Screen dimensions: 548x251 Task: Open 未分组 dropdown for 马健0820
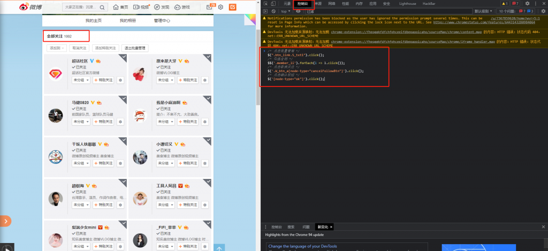pos(81,122)
